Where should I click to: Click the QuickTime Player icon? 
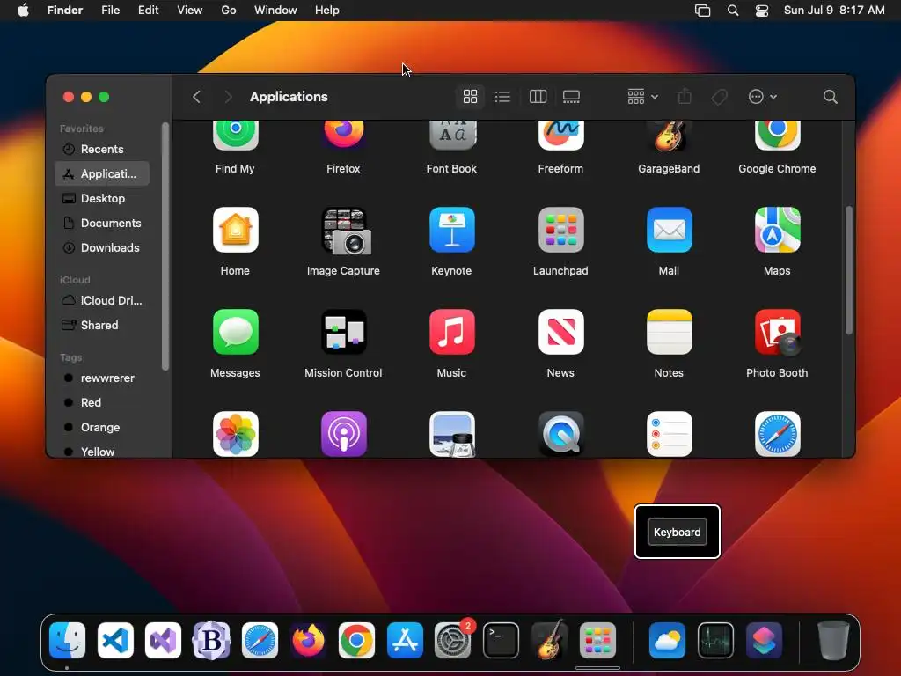[560, 434]
